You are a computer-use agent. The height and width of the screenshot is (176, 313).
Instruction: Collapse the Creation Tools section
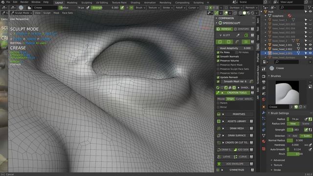tap(222, 93)
